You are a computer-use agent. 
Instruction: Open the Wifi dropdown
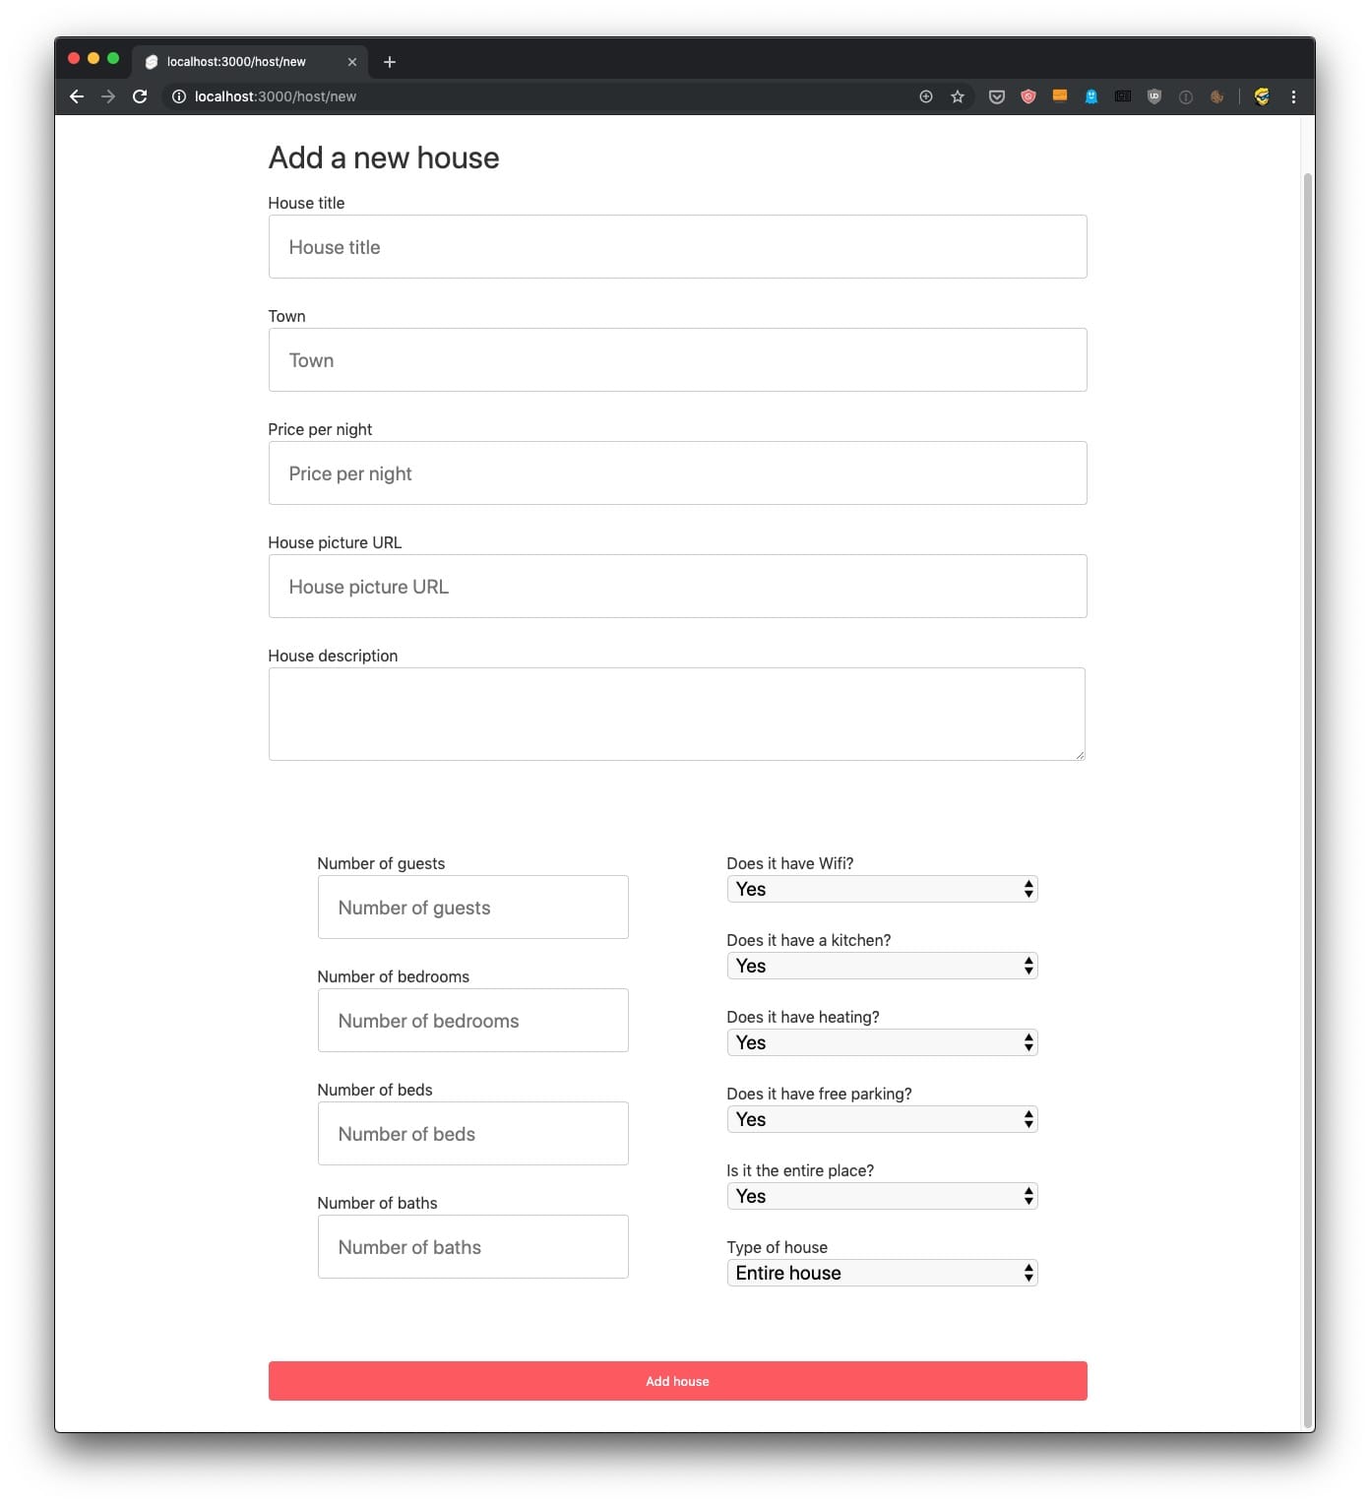881,889
